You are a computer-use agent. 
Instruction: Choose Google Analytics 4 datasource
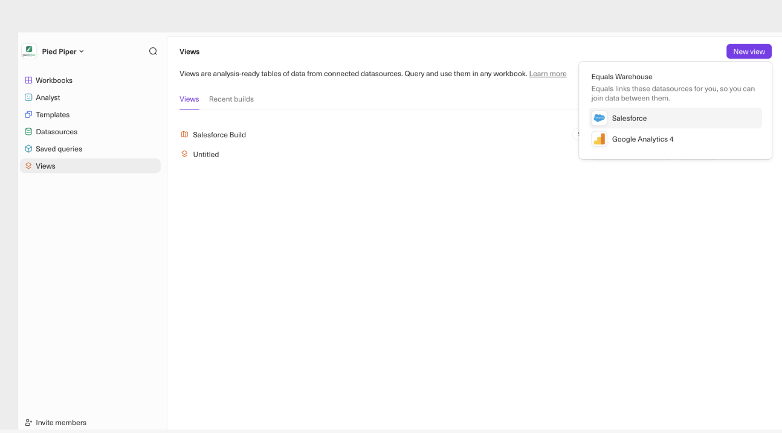point(676,139)
